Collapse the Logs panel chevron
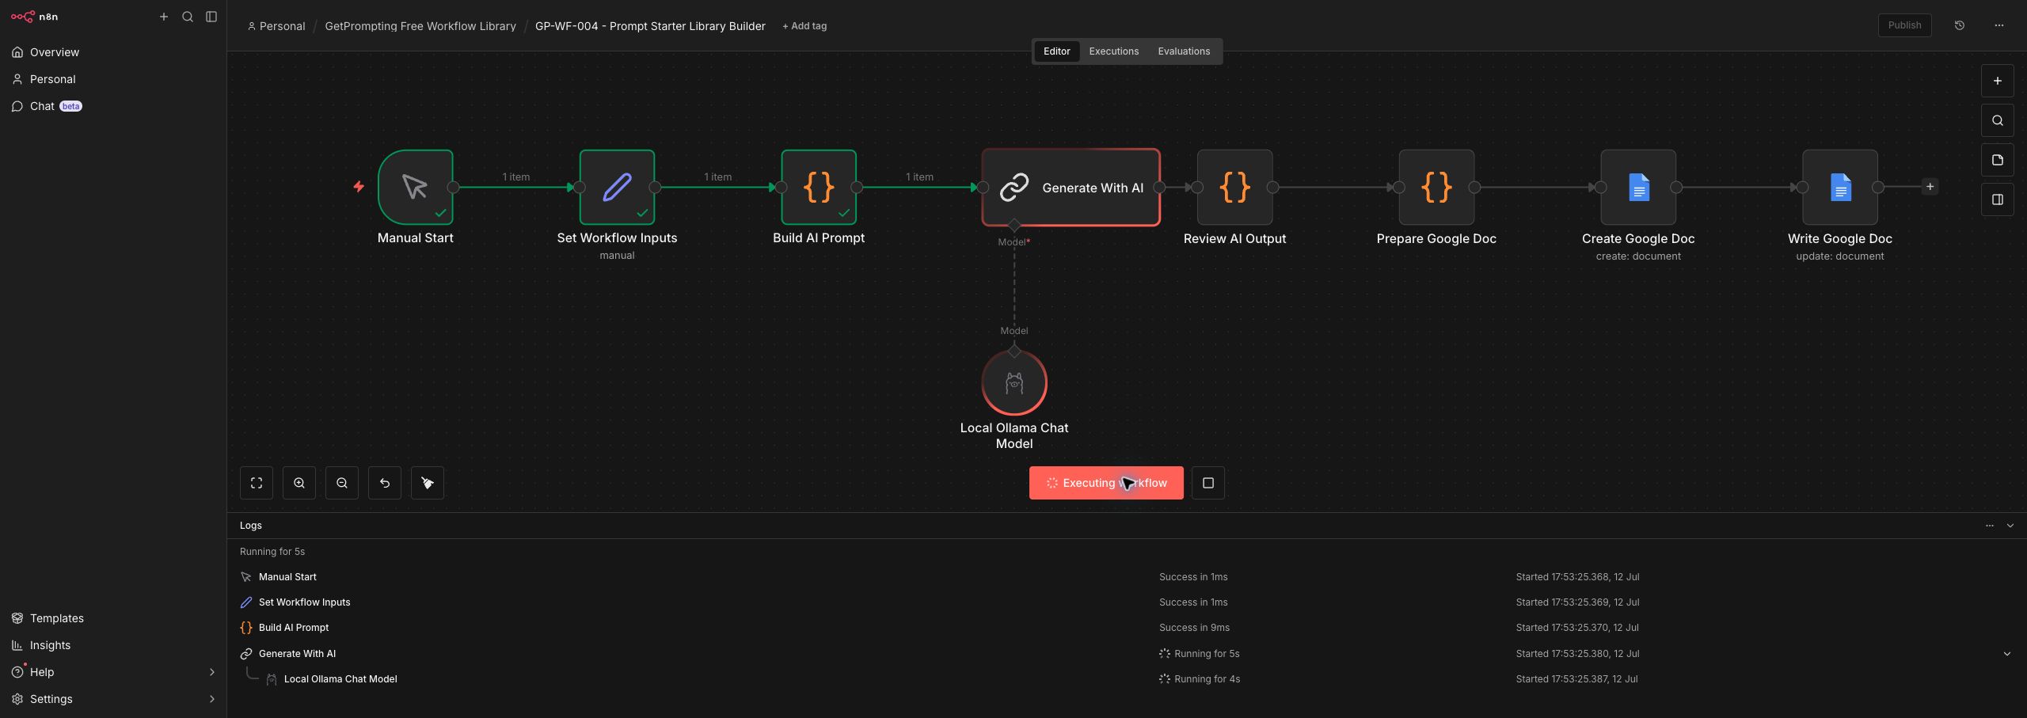The height and width of the screenshot is (718, 2027). click(x=2010, y=526)
